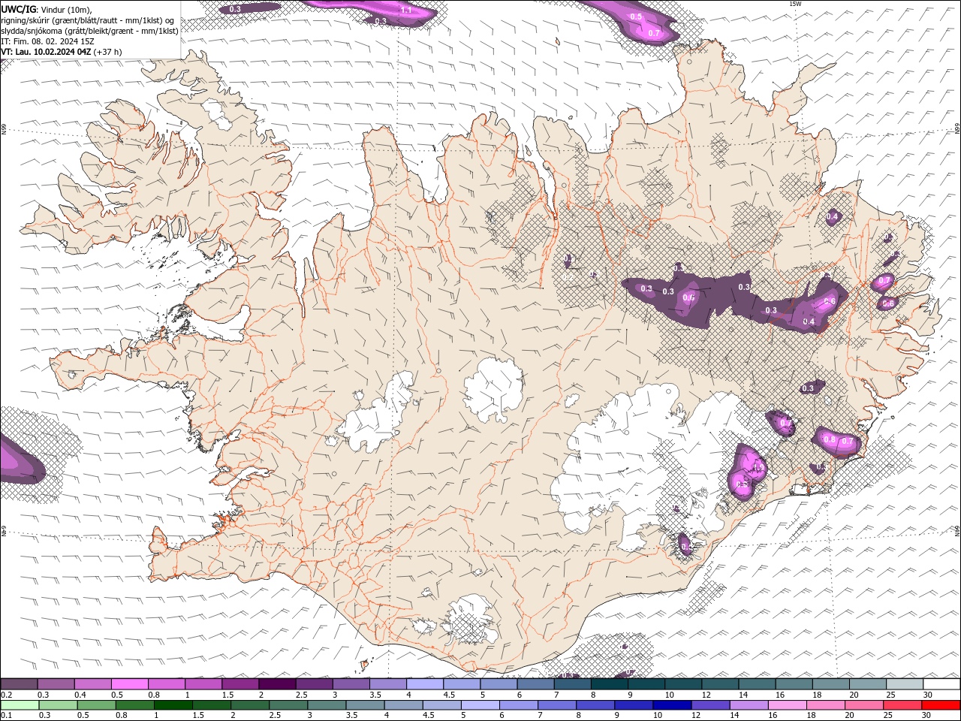Select the 18 swatch in the upper legend row
This screenshot has width=961, height=721.
[x=831, y=683]
